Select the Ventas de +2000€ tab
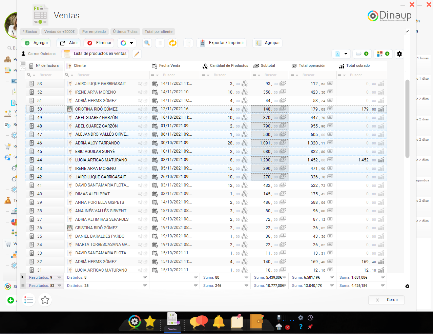This screenshot has width=433, height=334. [x=60, y=32]
